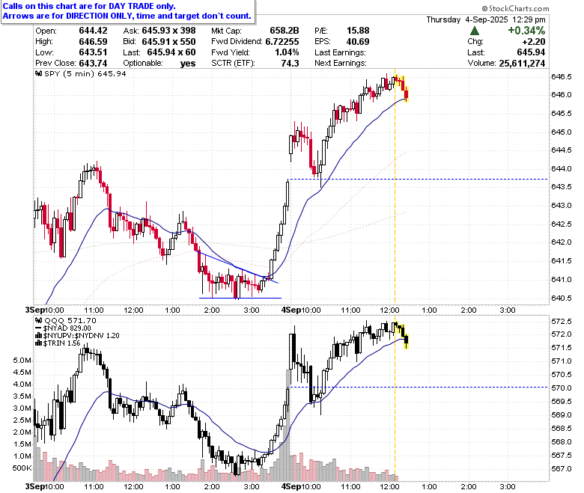Click the 4Sep date marker on SPY axis

290,310
